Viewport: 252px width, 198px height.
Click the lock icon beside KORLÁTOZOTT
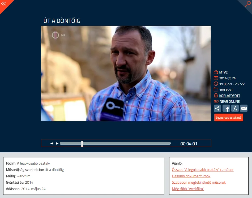coord(216,95)
